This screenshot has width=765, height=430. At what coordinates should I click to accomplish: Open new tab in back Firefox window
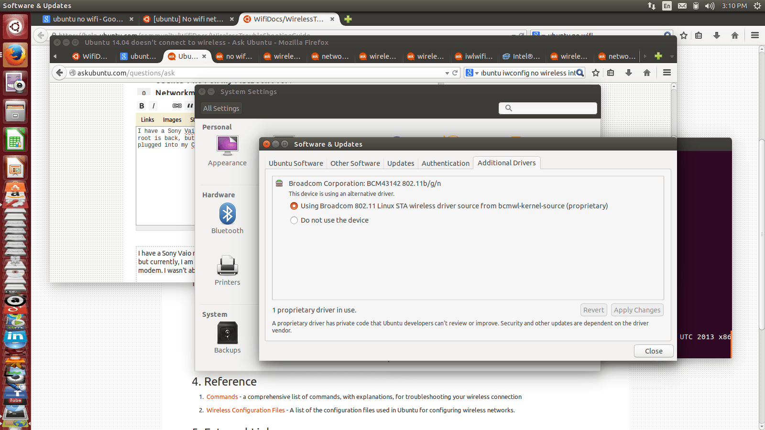point(348,19)
